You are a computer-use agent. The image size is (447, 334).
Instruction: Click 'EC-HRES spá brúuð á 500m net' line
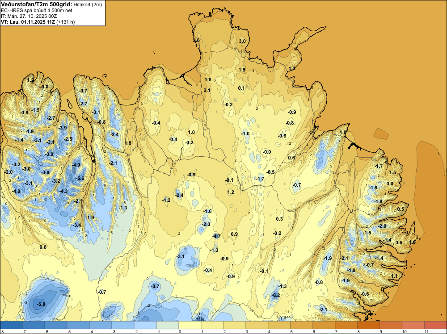pos(37,10)
